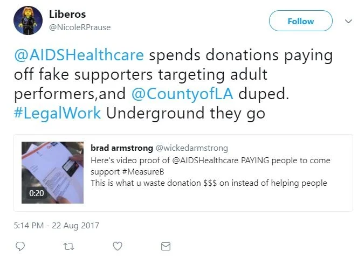The width and height of the screenshot is (358, 258).
Task: Open the #LegalWork hashtag
Action: (x=57, y=113)
